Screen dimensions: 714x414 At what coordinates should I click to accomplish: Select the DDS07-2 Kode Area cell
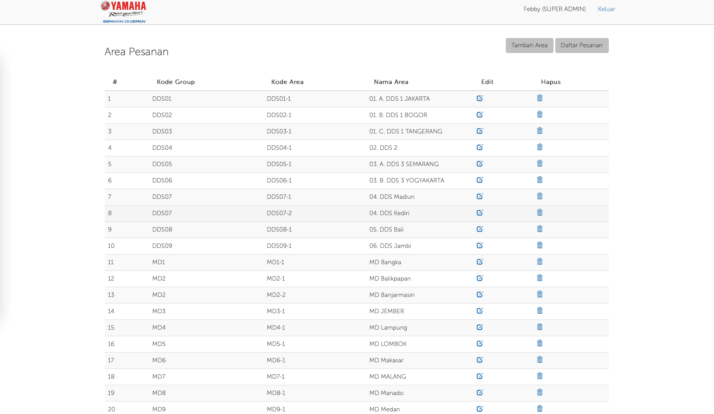pyautogui.click(x=279, y=213)
